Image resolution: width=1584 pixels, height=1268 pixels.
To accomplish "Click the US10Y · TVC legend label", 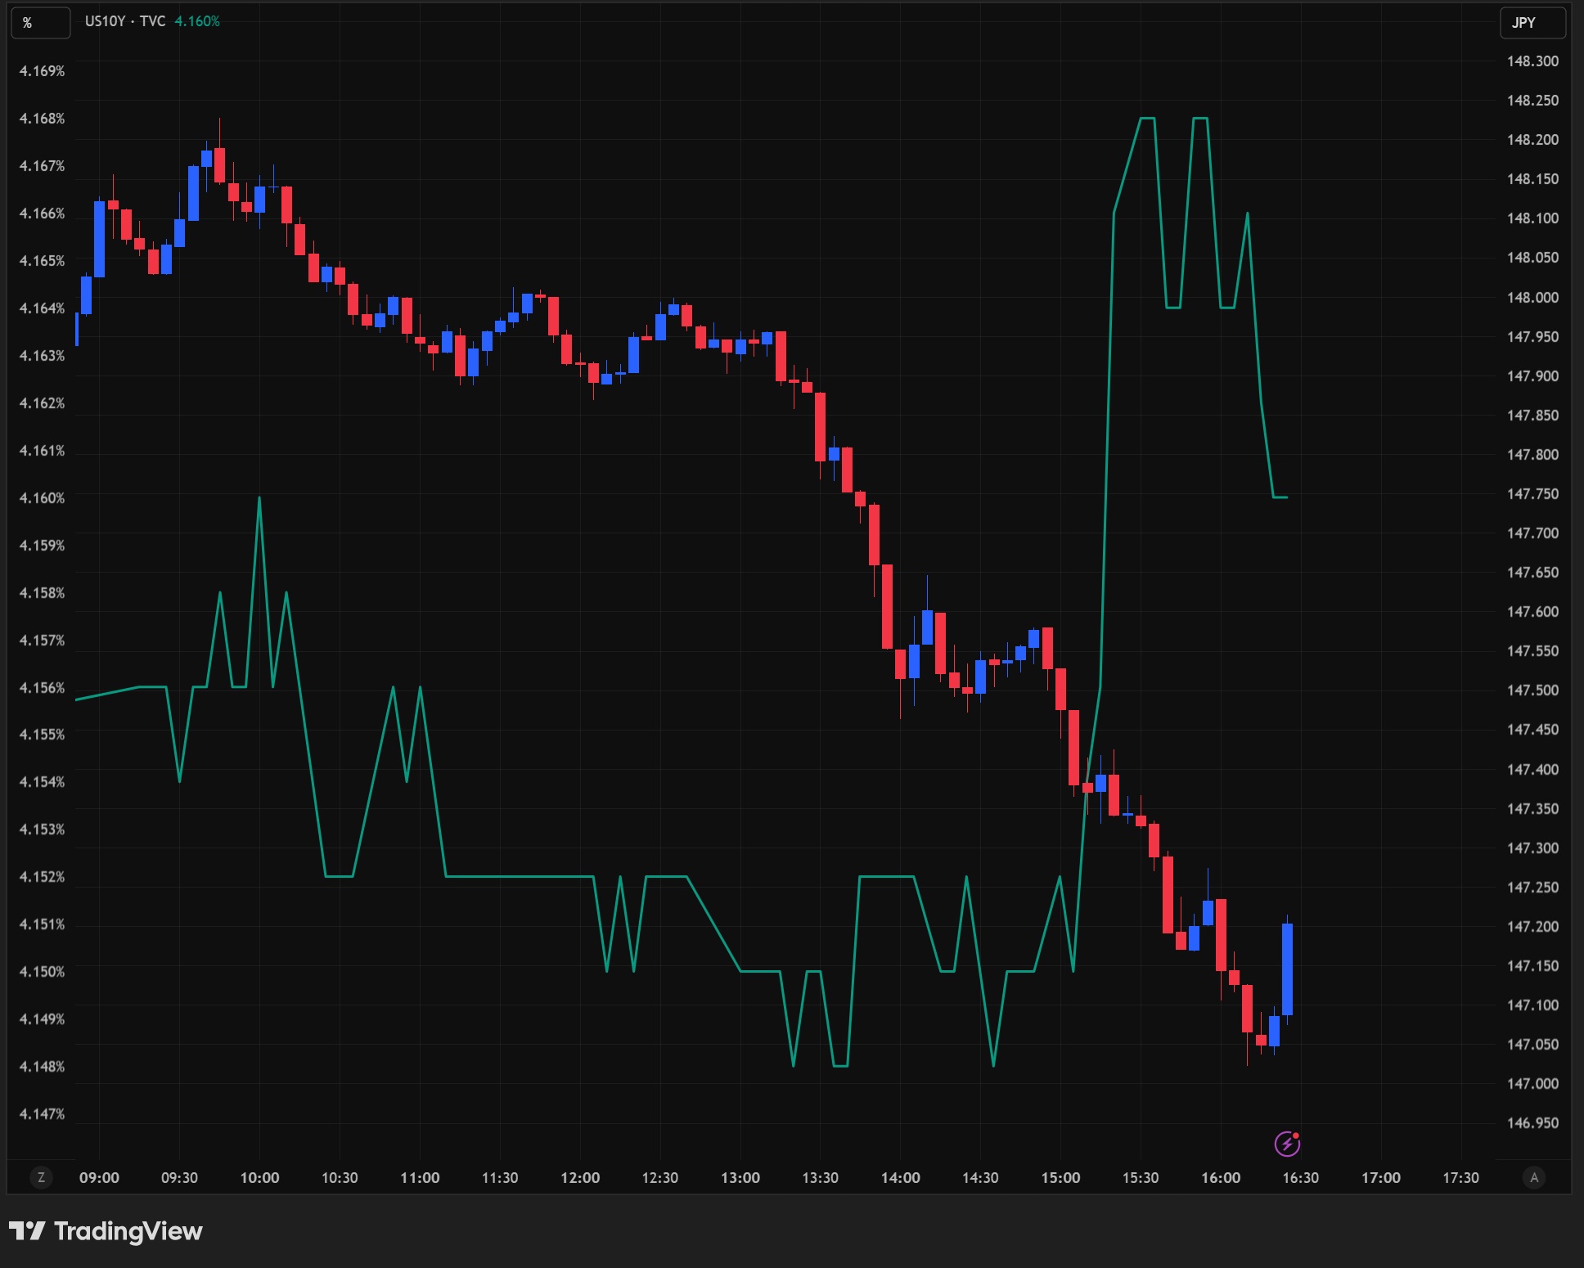I will coord(124,21).
